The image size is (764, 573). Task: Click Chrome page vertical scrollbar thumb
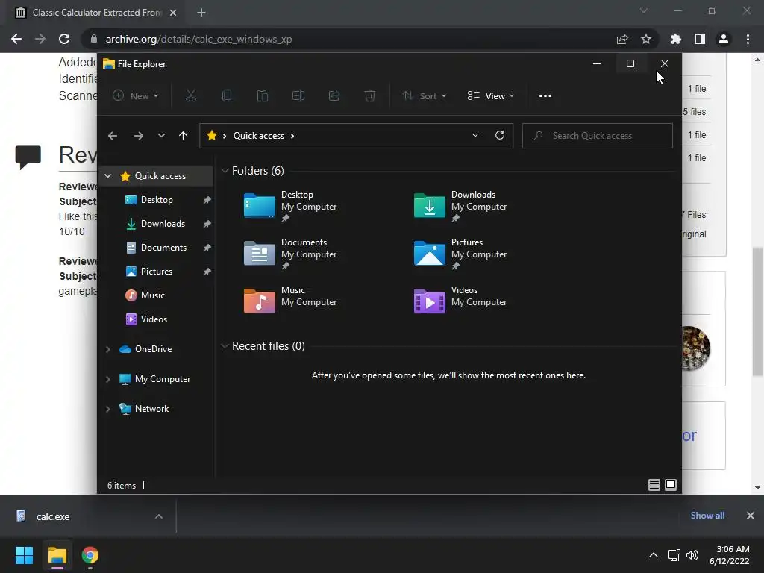pos(757,312)
